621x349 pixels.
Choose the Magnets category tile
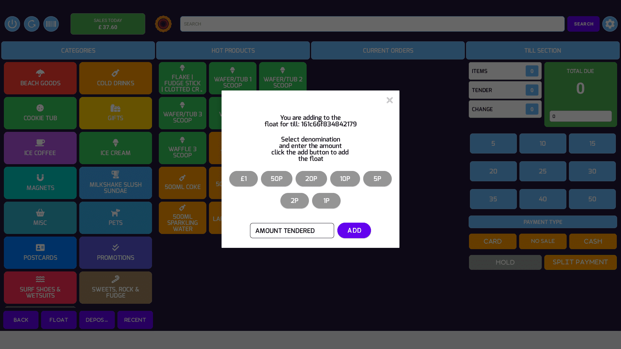tap(40, 183)
